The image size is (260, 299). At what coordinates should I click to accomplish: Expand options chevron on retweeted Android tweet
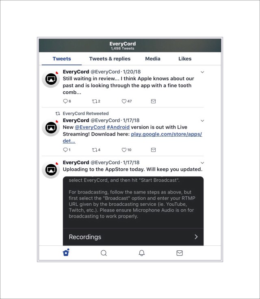click(x=202, y=121)
